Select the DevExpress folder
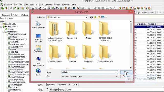This screenshot has height=92, width=164. click(89, 54)
